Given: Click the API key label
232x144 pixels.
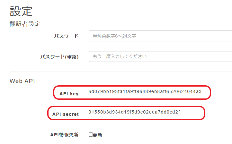Looking at the screenshot, I should pyautogui.click(x=69, y=94).
